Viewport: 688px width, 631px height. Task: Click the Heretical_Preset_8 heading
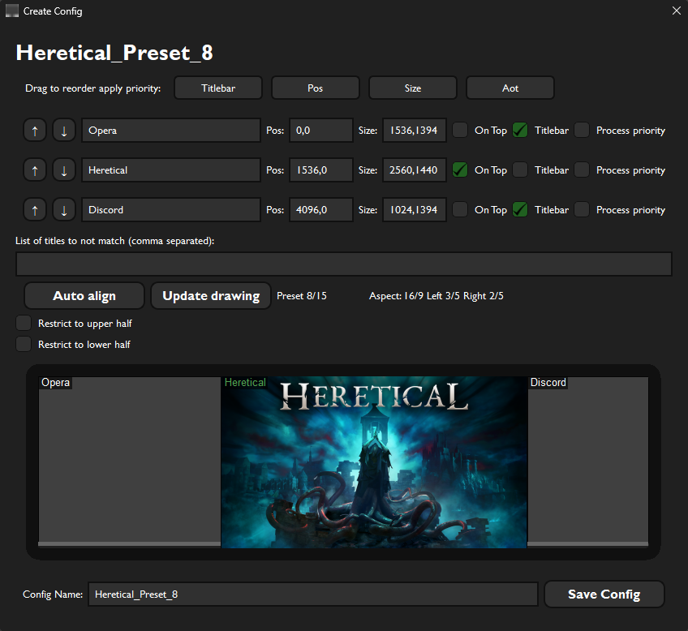[x=114, y=53]
